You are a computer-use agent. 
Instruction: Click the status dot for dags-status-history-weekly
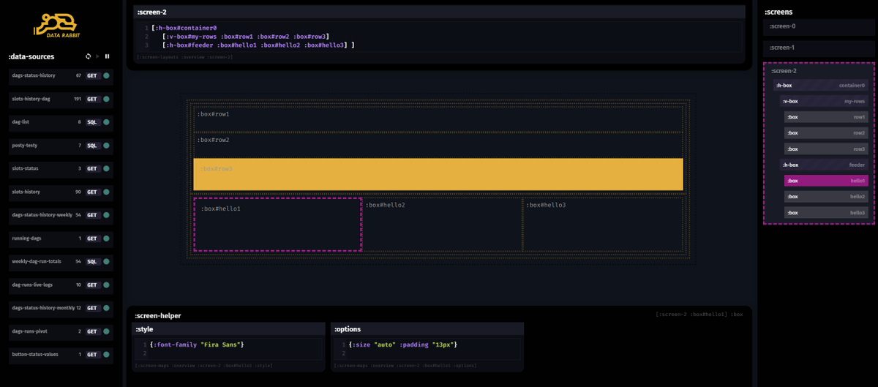[106, 215]
